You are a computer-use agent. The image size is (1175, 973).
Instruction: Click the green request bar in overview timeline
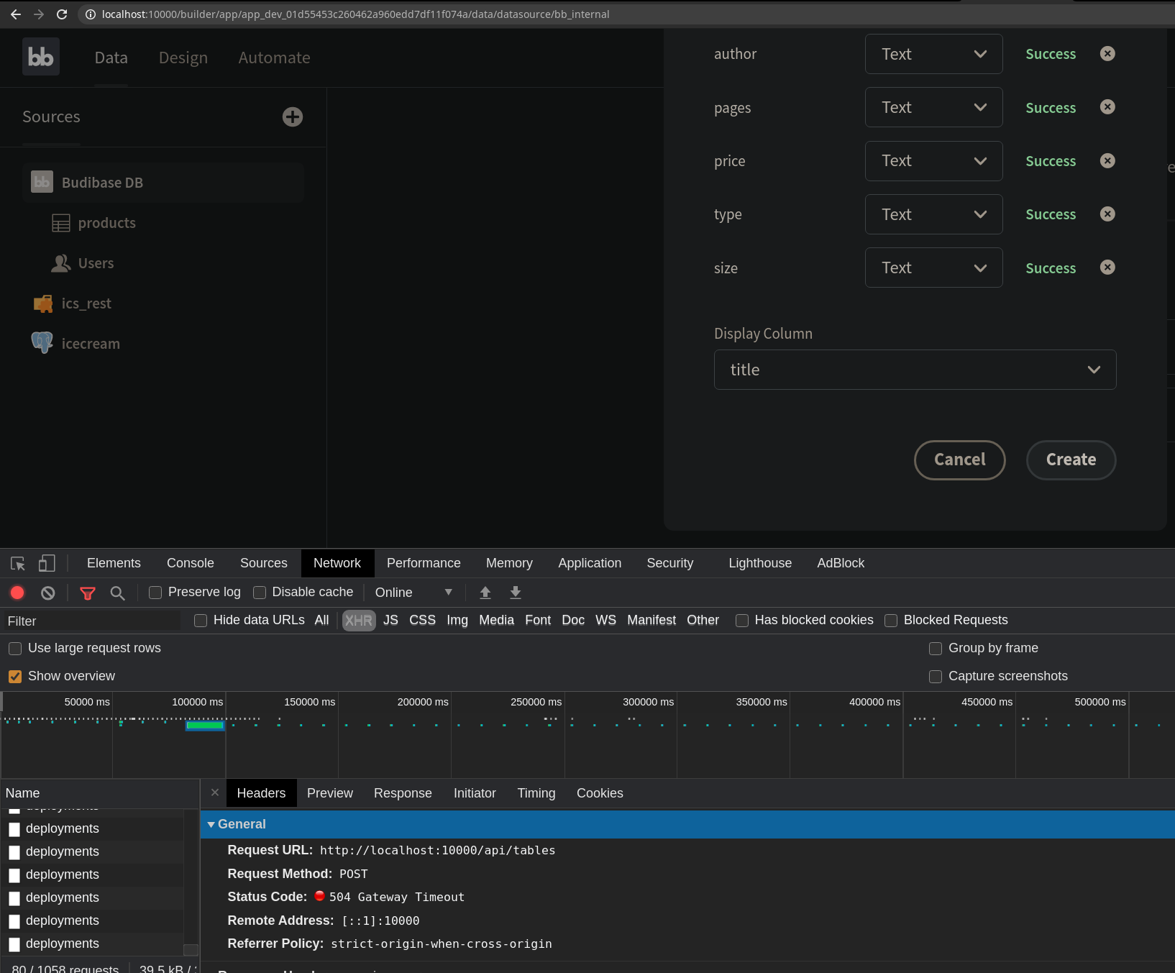(x=205, y=726)
